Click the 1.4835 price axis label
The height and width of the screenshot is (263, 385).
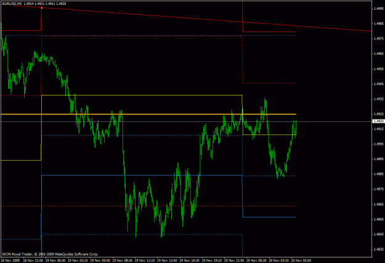[378, 249]
